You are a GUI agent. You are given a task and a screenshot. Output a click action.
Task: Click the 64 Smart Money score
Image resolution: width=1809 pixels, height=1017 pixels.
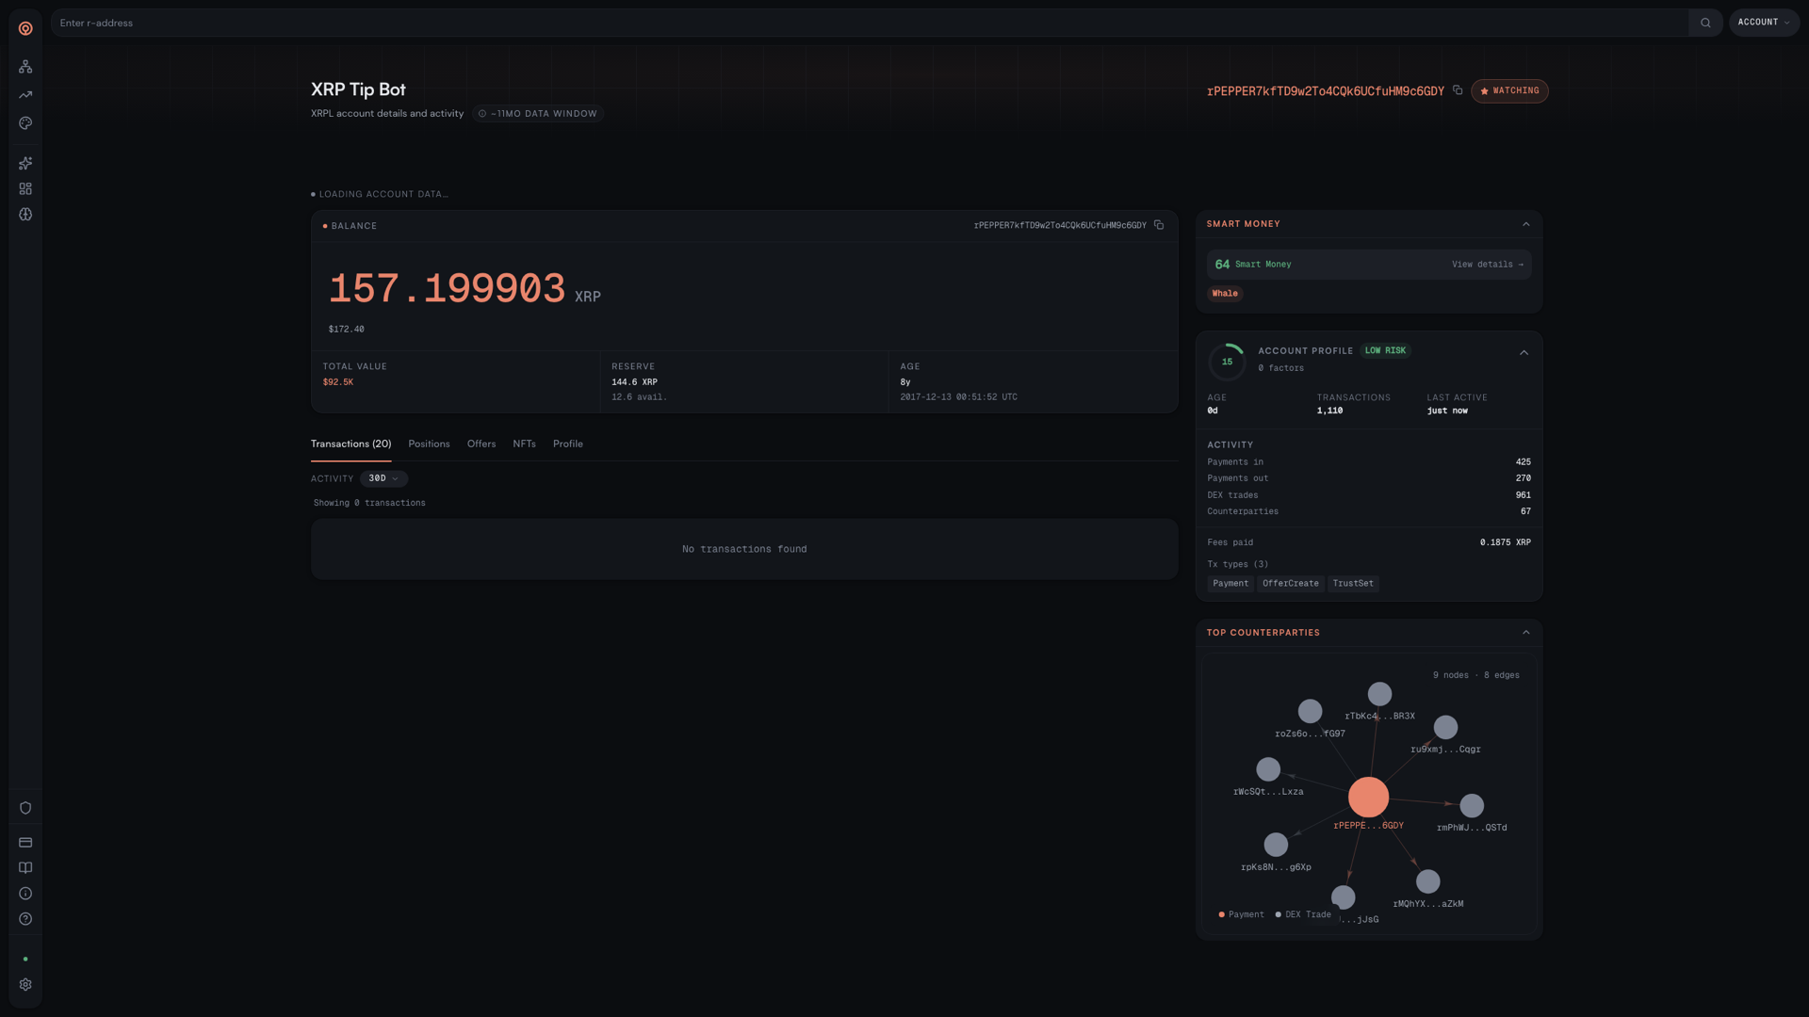coord(1222,265)
